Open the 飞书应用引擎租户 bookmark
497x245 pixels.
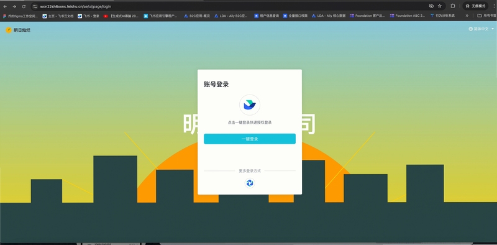tap(160, 16)
